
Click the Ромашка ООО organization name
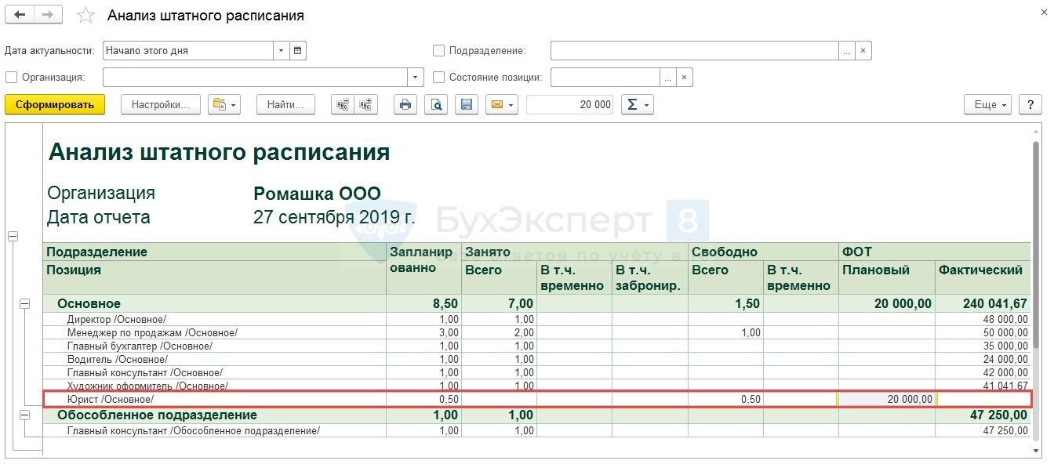tap(317, 194)
